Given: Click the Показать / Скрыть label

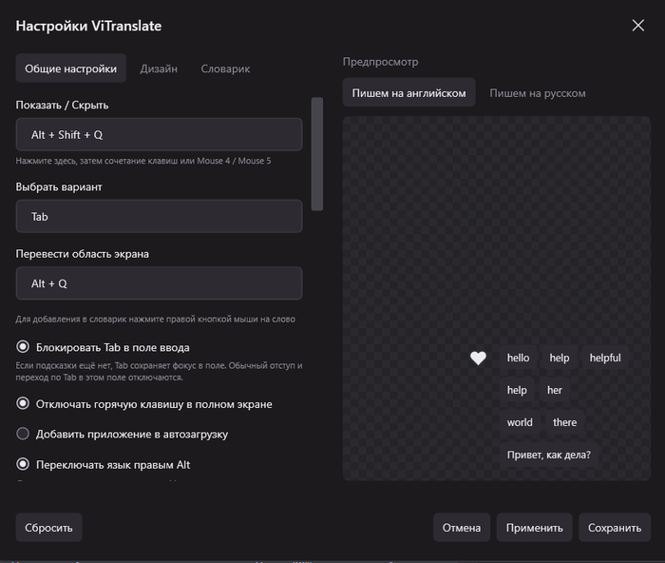Looking at the screenshot, I should click(62, 105).
